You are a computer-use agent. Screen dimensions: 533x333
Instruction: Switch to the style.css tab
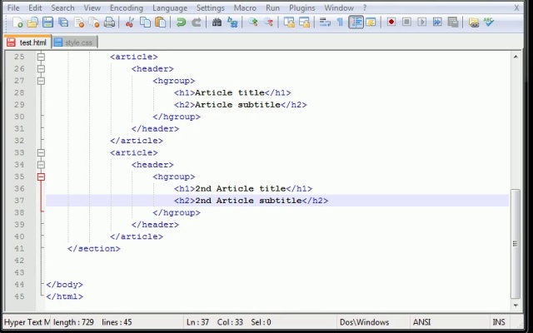click(75, 42)
